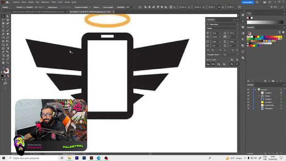Switch swatches to list view
286x161 pixels.
pos(280,32)
